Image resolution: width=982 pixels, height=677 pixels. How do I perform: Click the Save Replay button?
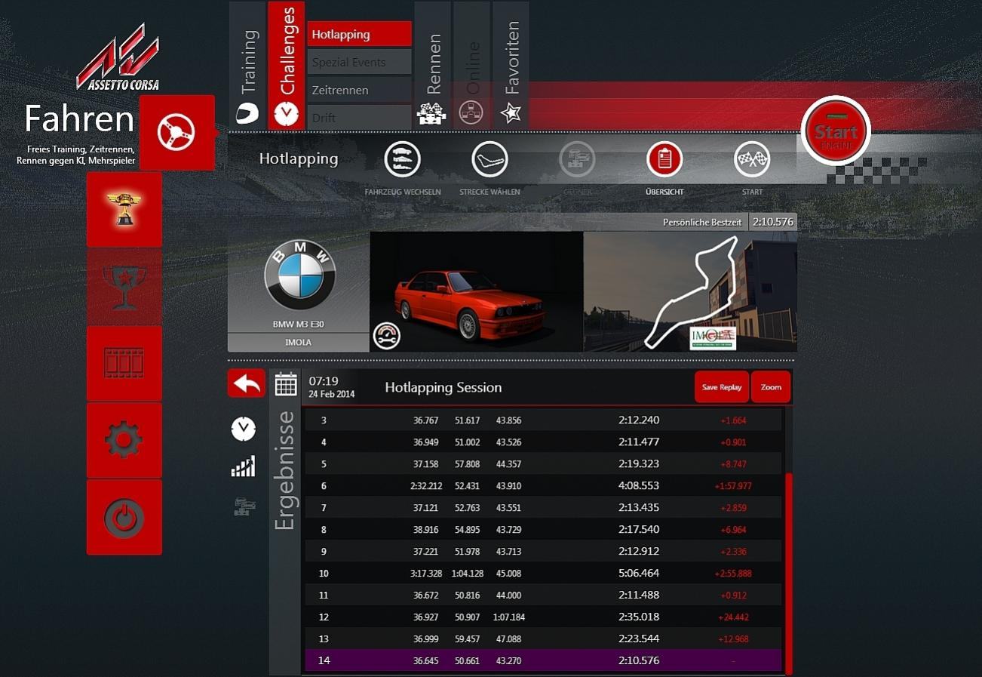click(x=722, y=387)
